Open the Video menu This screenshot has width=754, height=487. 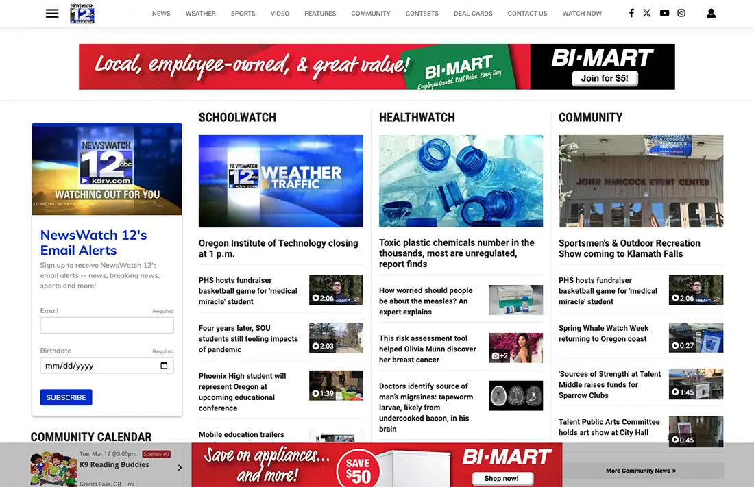[280, 14]
